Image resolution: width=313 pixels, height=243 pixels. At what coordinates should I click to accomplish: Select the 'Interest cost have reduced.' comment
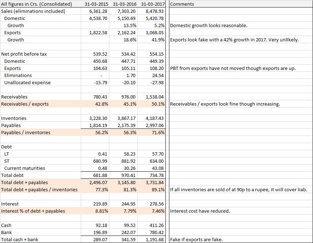[x=200, y=211]
